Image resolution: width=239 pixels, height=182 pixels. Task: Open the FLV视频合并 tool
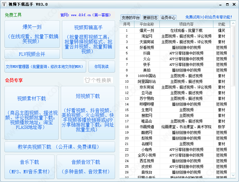[x=32, y=54]
